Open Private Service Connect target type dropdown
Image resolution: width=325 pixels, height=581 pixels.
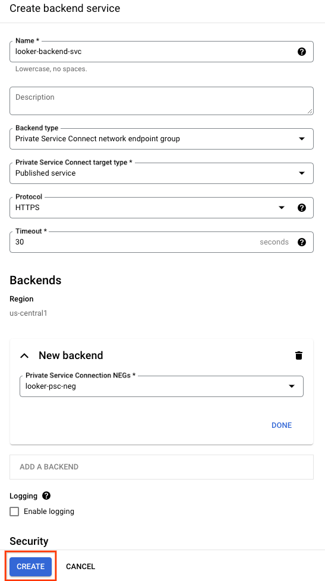click(162, 173)
